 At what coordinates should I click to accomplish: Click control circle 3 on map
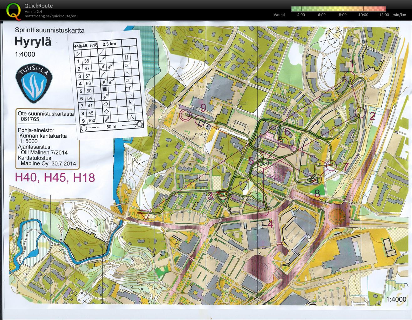point(223,195)
